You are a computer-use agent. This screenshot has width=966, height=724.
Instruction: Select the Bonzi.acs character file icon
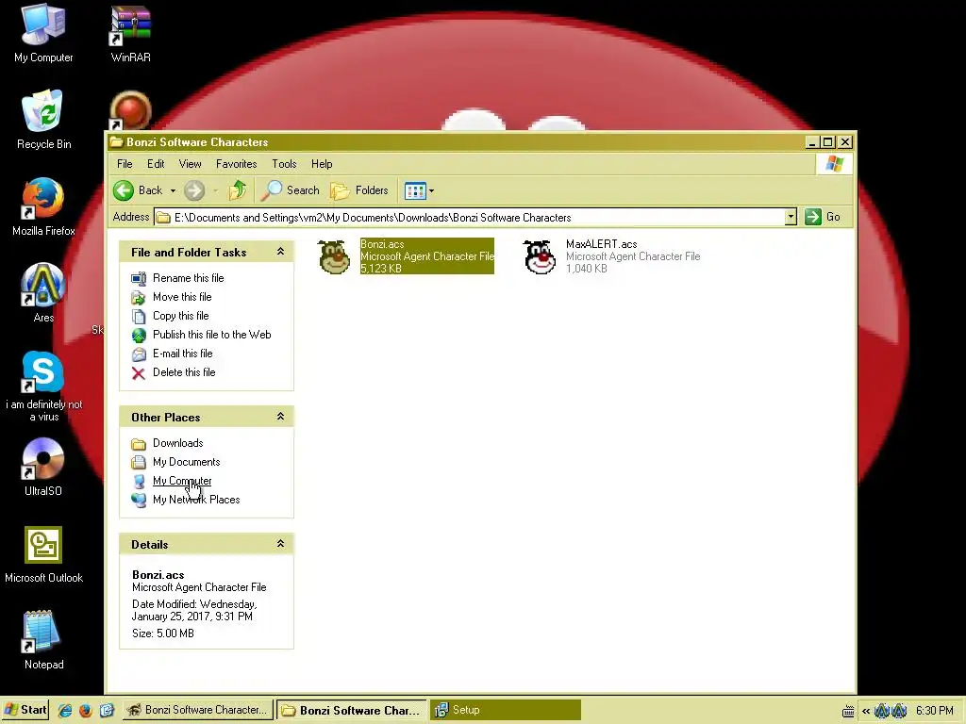[334, 256]
